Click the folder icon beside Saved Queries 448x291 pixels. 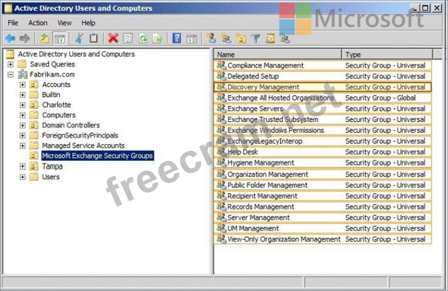tap(22, 64)
